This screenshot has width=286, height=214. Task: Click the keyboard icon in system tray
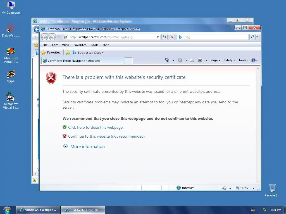pyautogui.click(x=253, y=210)
